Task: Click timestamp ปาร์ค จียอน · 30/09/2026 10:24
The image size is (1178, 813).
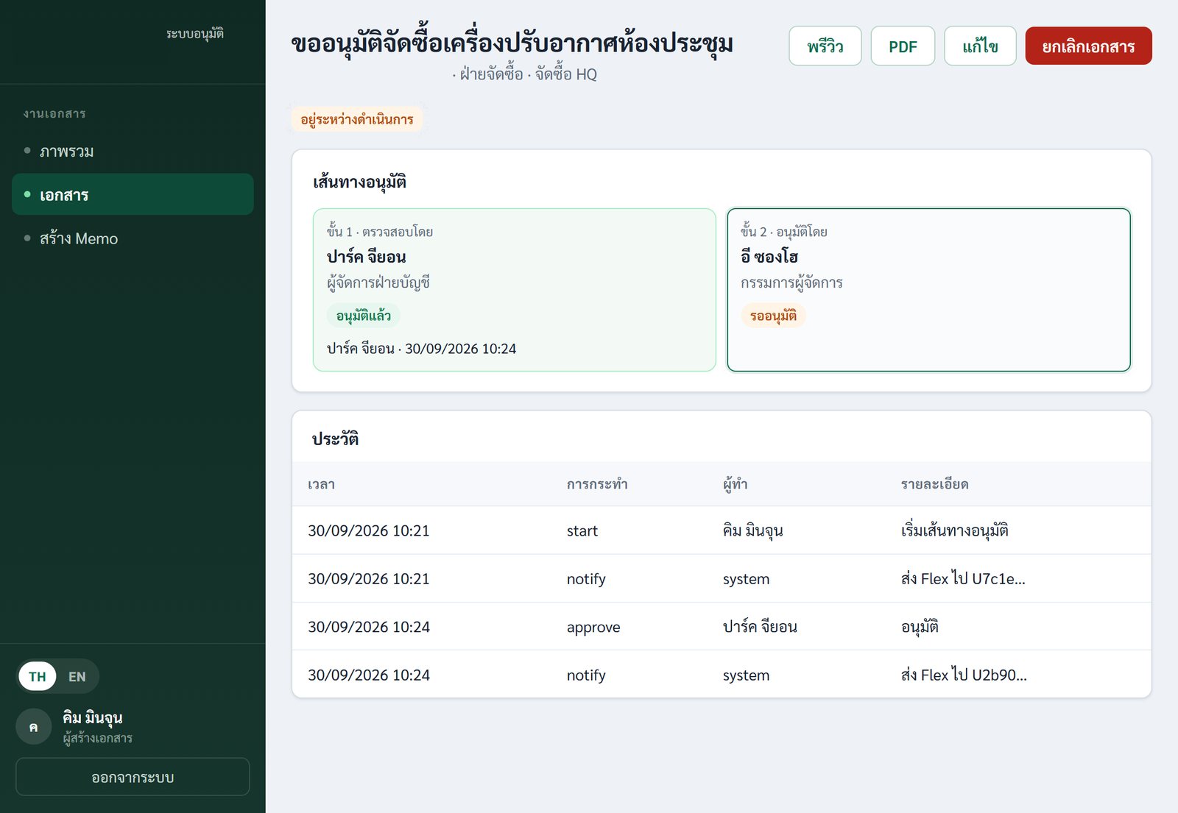Action: click(422, 349)
